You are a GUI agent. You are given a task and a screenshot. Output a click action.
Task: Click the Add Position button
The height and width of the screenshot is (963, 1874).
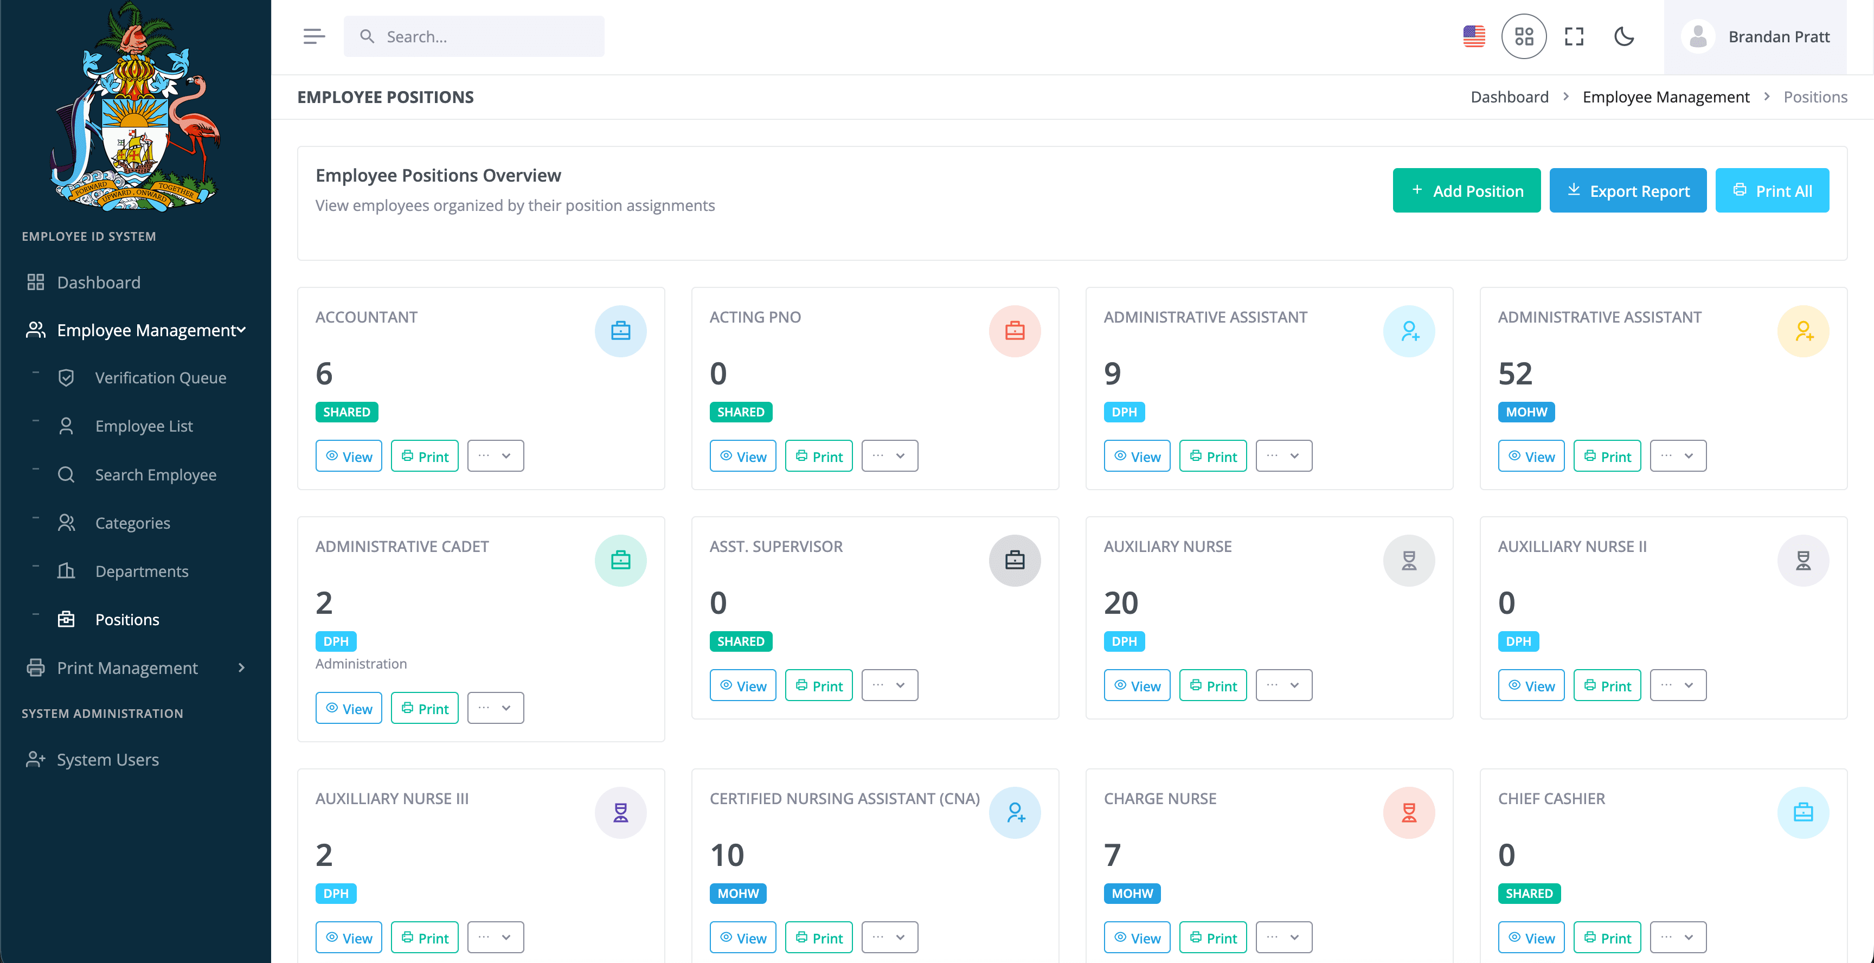[1467, 190]
